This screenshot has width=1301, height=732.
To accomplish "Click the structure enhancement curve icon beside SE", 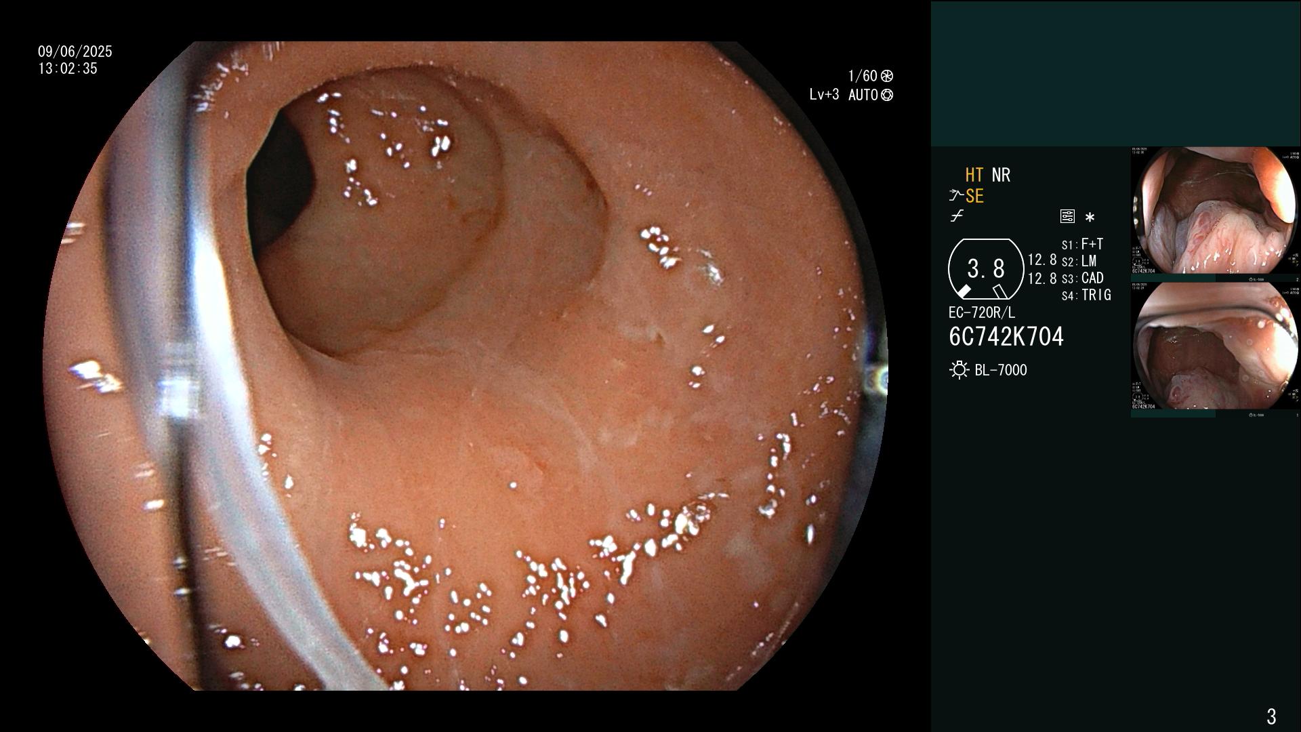I will point(956,196).
